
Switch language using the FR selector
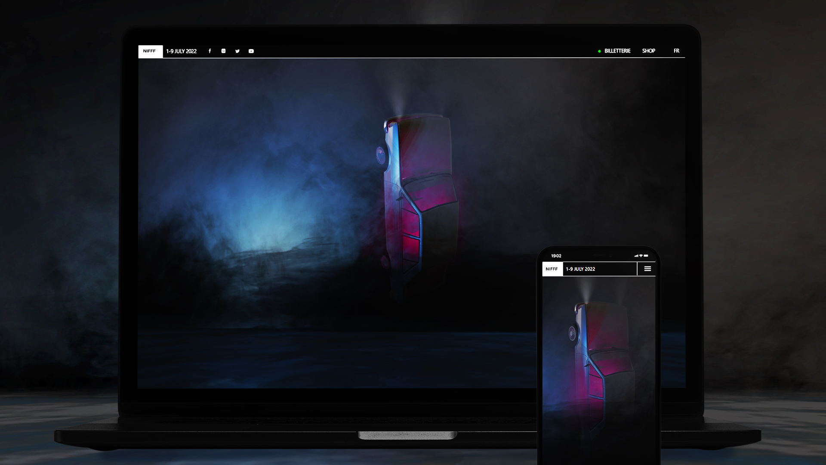tap(676, 51)
